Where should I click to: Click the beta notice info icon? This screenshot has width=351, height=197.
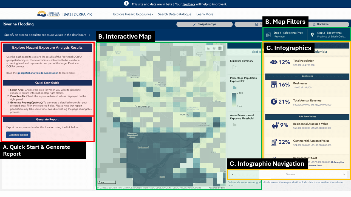[x=126, y=4]
